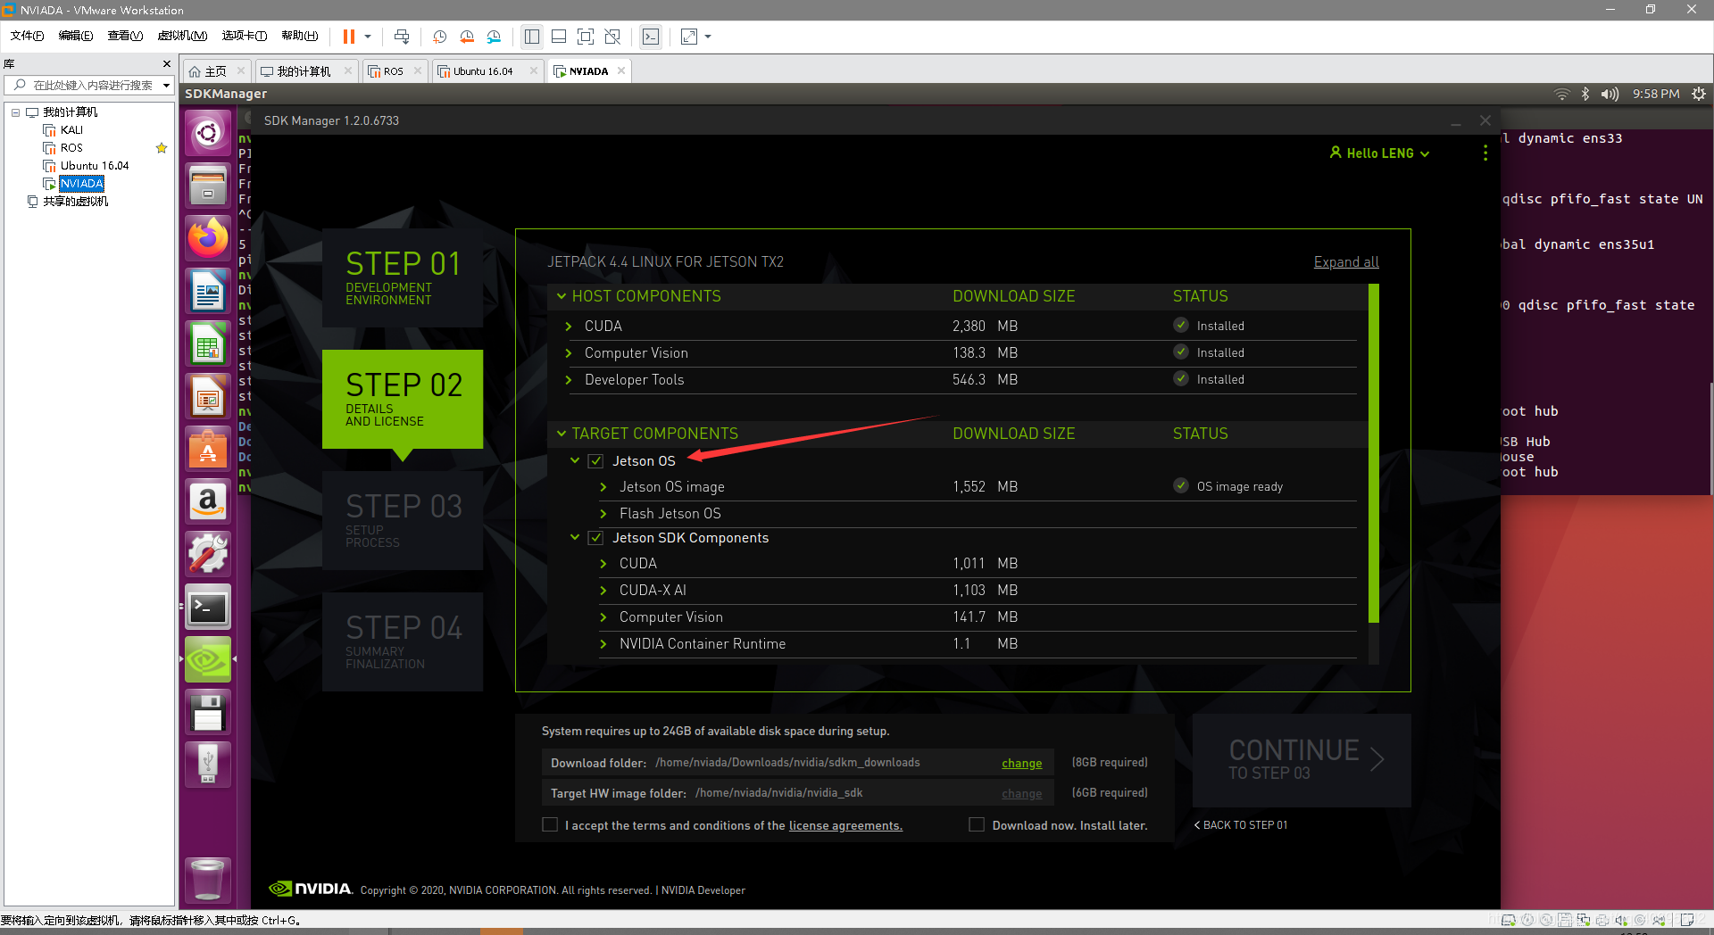Collapse the Jetson OS group chevron
This screenshot has width=1714, height=935.
575,461
